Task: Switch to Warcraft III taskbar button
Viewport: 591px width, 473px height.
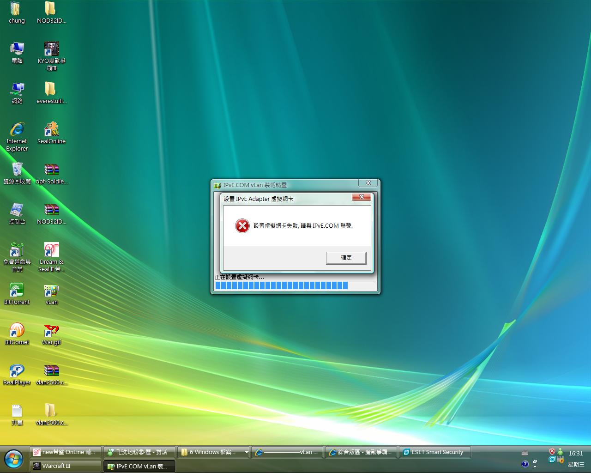Action: click(x=66, y=466)
